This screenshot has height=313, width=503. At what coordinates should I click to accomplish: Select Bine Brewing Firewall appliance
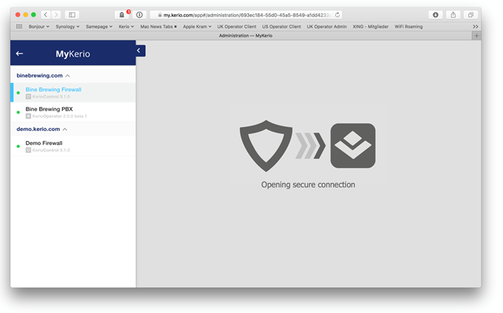click(73, 92)
